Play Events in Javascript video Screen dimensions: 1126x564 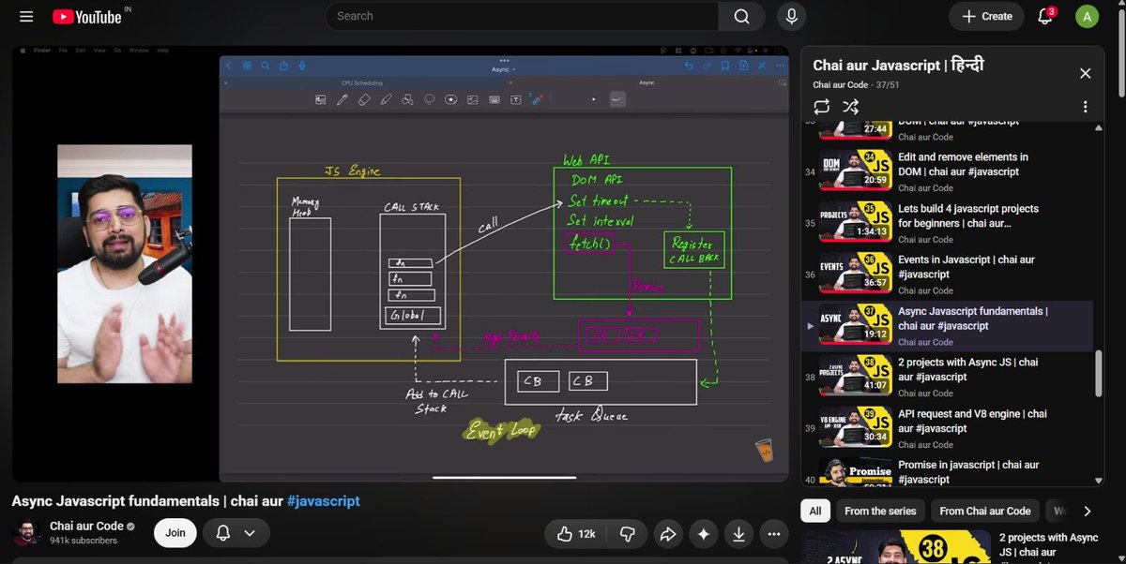(946, 275)
